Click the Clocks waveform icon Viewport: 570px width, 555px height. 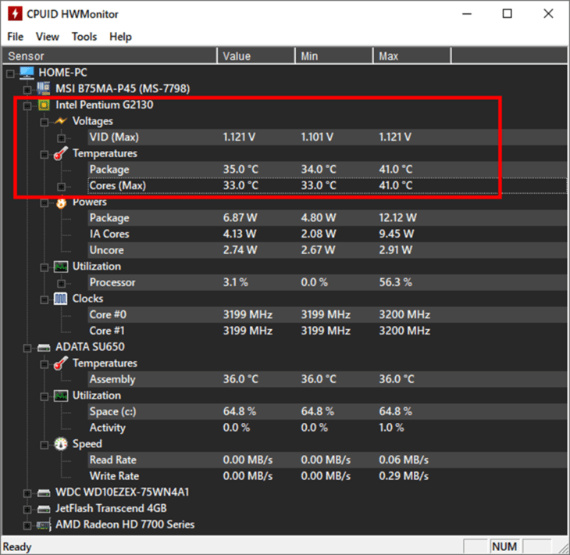click(61, 299)
